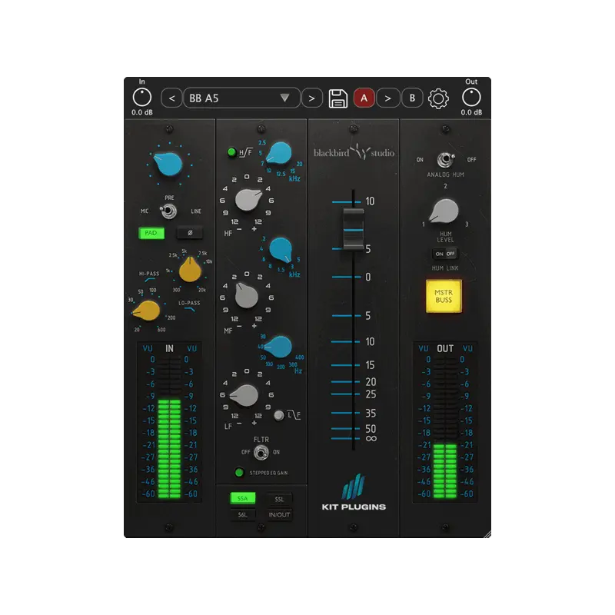Click the blue HF frequency kHz knob
This screenshot has height=615, width=615.
click(x=279, y=153)
